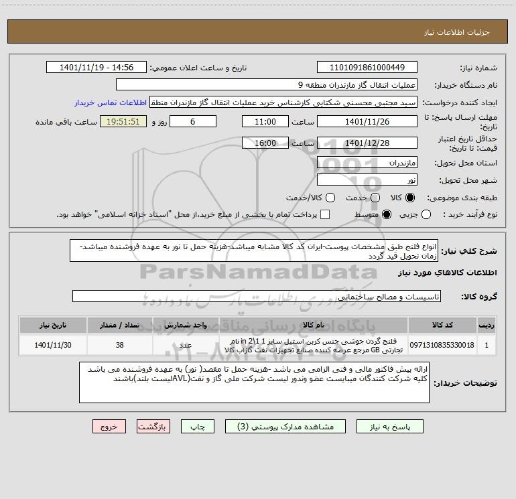Click the چاپ print button

[x=198, y=427]
